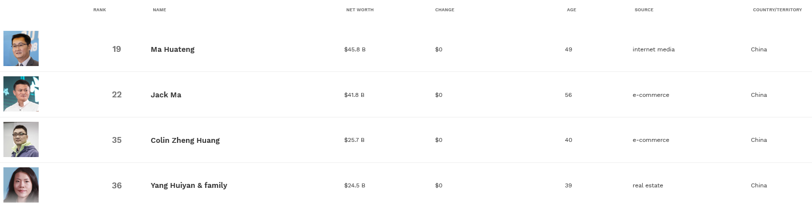Click the real estate source text

coord(648,185)
